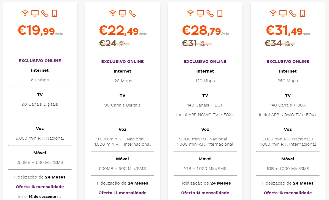Click EXCLUSIVO ONLINE label in the €28,79 plan
Screen dimensions: 329x200
pos(205,61)
